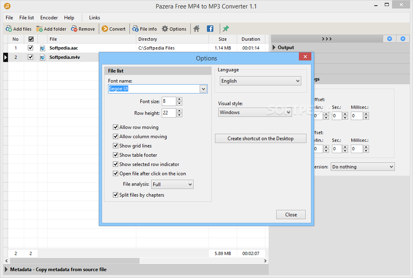
Task: Click the left arrow of the horizontal scrollbar
Action: click(6, 261)
